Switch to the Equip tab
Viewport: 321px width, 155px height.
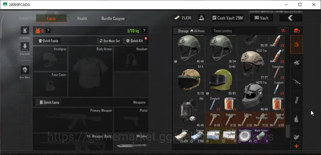(x=51, y=18)
